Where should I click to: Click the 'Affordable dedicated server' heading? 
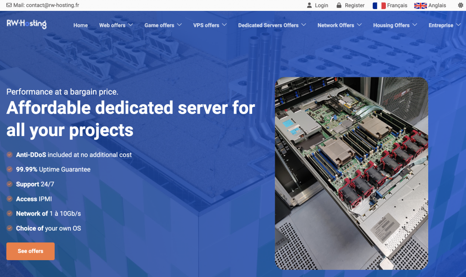[x=131, y=119]
